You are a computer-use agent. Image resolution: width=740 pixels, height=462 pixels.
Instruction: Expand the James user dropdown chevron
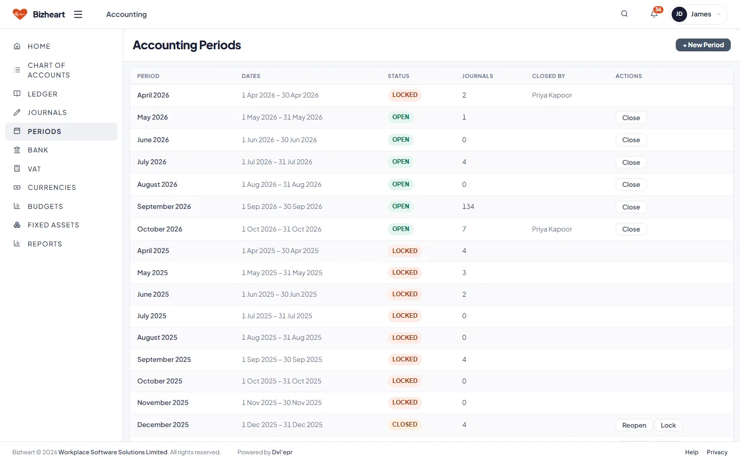pos(718,14)
